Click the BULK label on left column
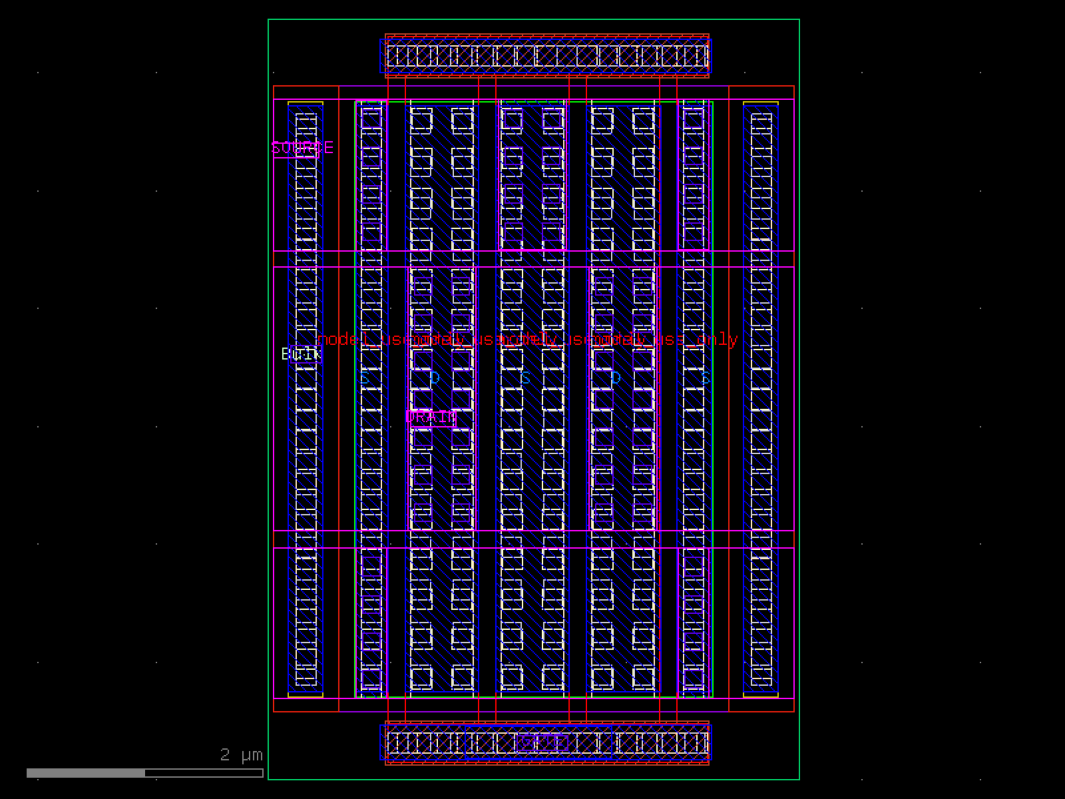Viewport: 1065px width, 799px height. pyautogui.click(x=301, y=354)
